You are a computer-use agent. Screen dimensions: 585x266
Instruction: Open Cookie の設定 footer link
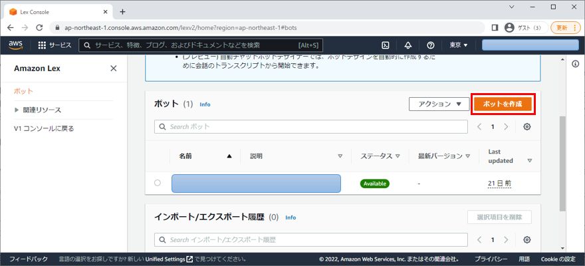point(558,259)
